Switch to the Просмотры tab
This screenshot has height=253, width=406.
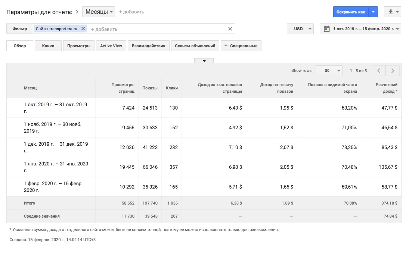pos(79,46)
